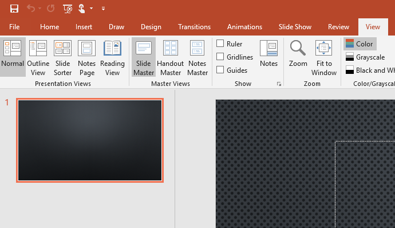Switch to Normal view
This screenshot has width=395, height=228.
[13, 57]
